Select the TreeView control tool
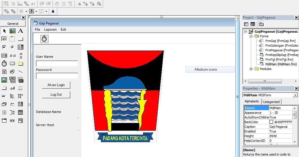The width and height of the screenshot is (299, 157). click(12, 96)
